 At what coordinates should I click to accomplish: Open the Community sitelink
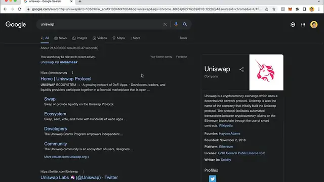point(56,144)
